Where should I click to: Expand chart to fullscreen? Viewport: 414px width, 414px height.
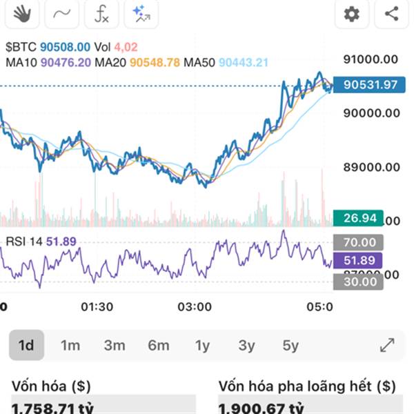(x=387, y=345)
